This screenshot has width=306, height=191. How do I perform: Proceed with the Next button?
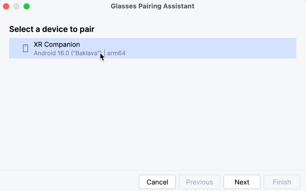pos(242,182)
